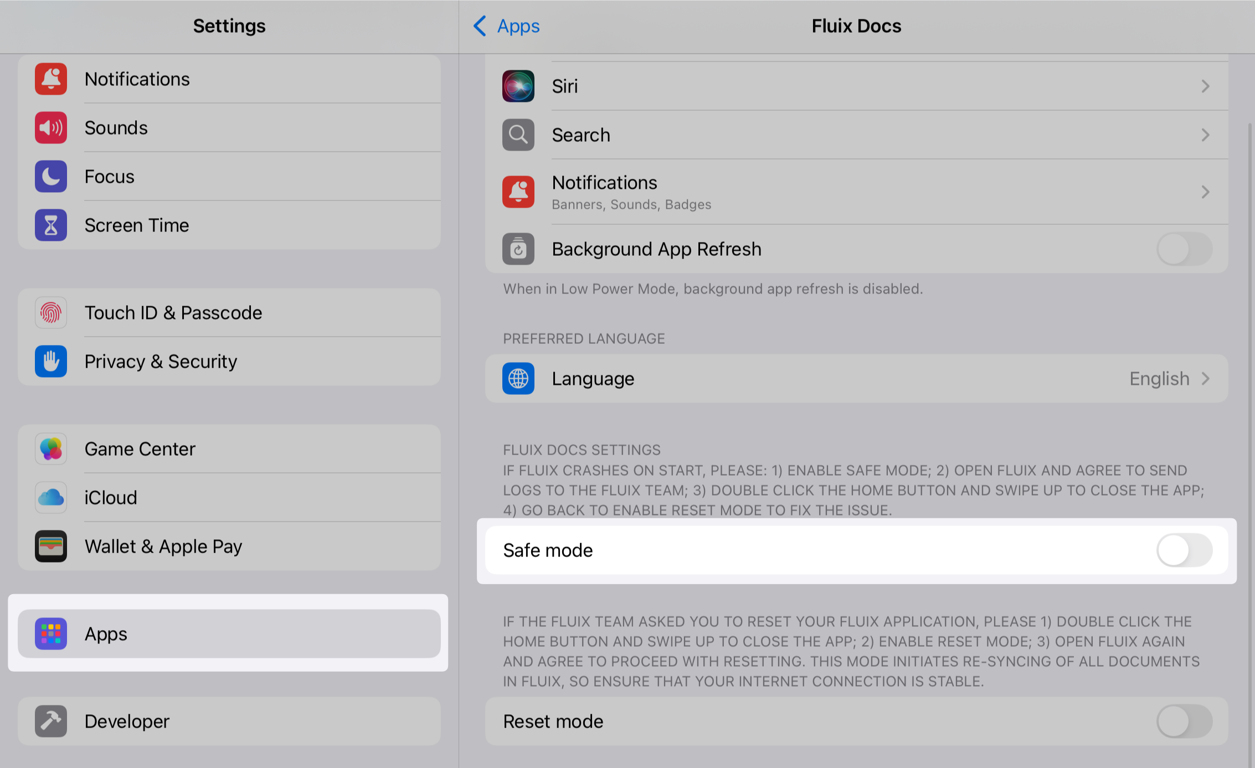
Task: Tap the Siri icon in Fluix Docs
Action: point(518,86)
